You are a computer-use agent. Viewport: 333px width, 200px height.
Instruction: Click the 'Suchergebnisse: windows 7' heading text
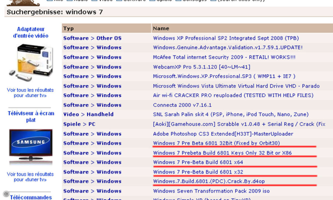(x=55, y=12)
